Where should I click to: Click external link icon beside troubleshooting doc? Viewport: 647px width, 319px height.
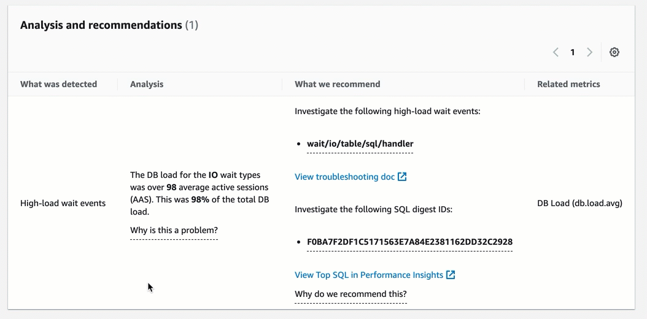[x=402, y=177]
